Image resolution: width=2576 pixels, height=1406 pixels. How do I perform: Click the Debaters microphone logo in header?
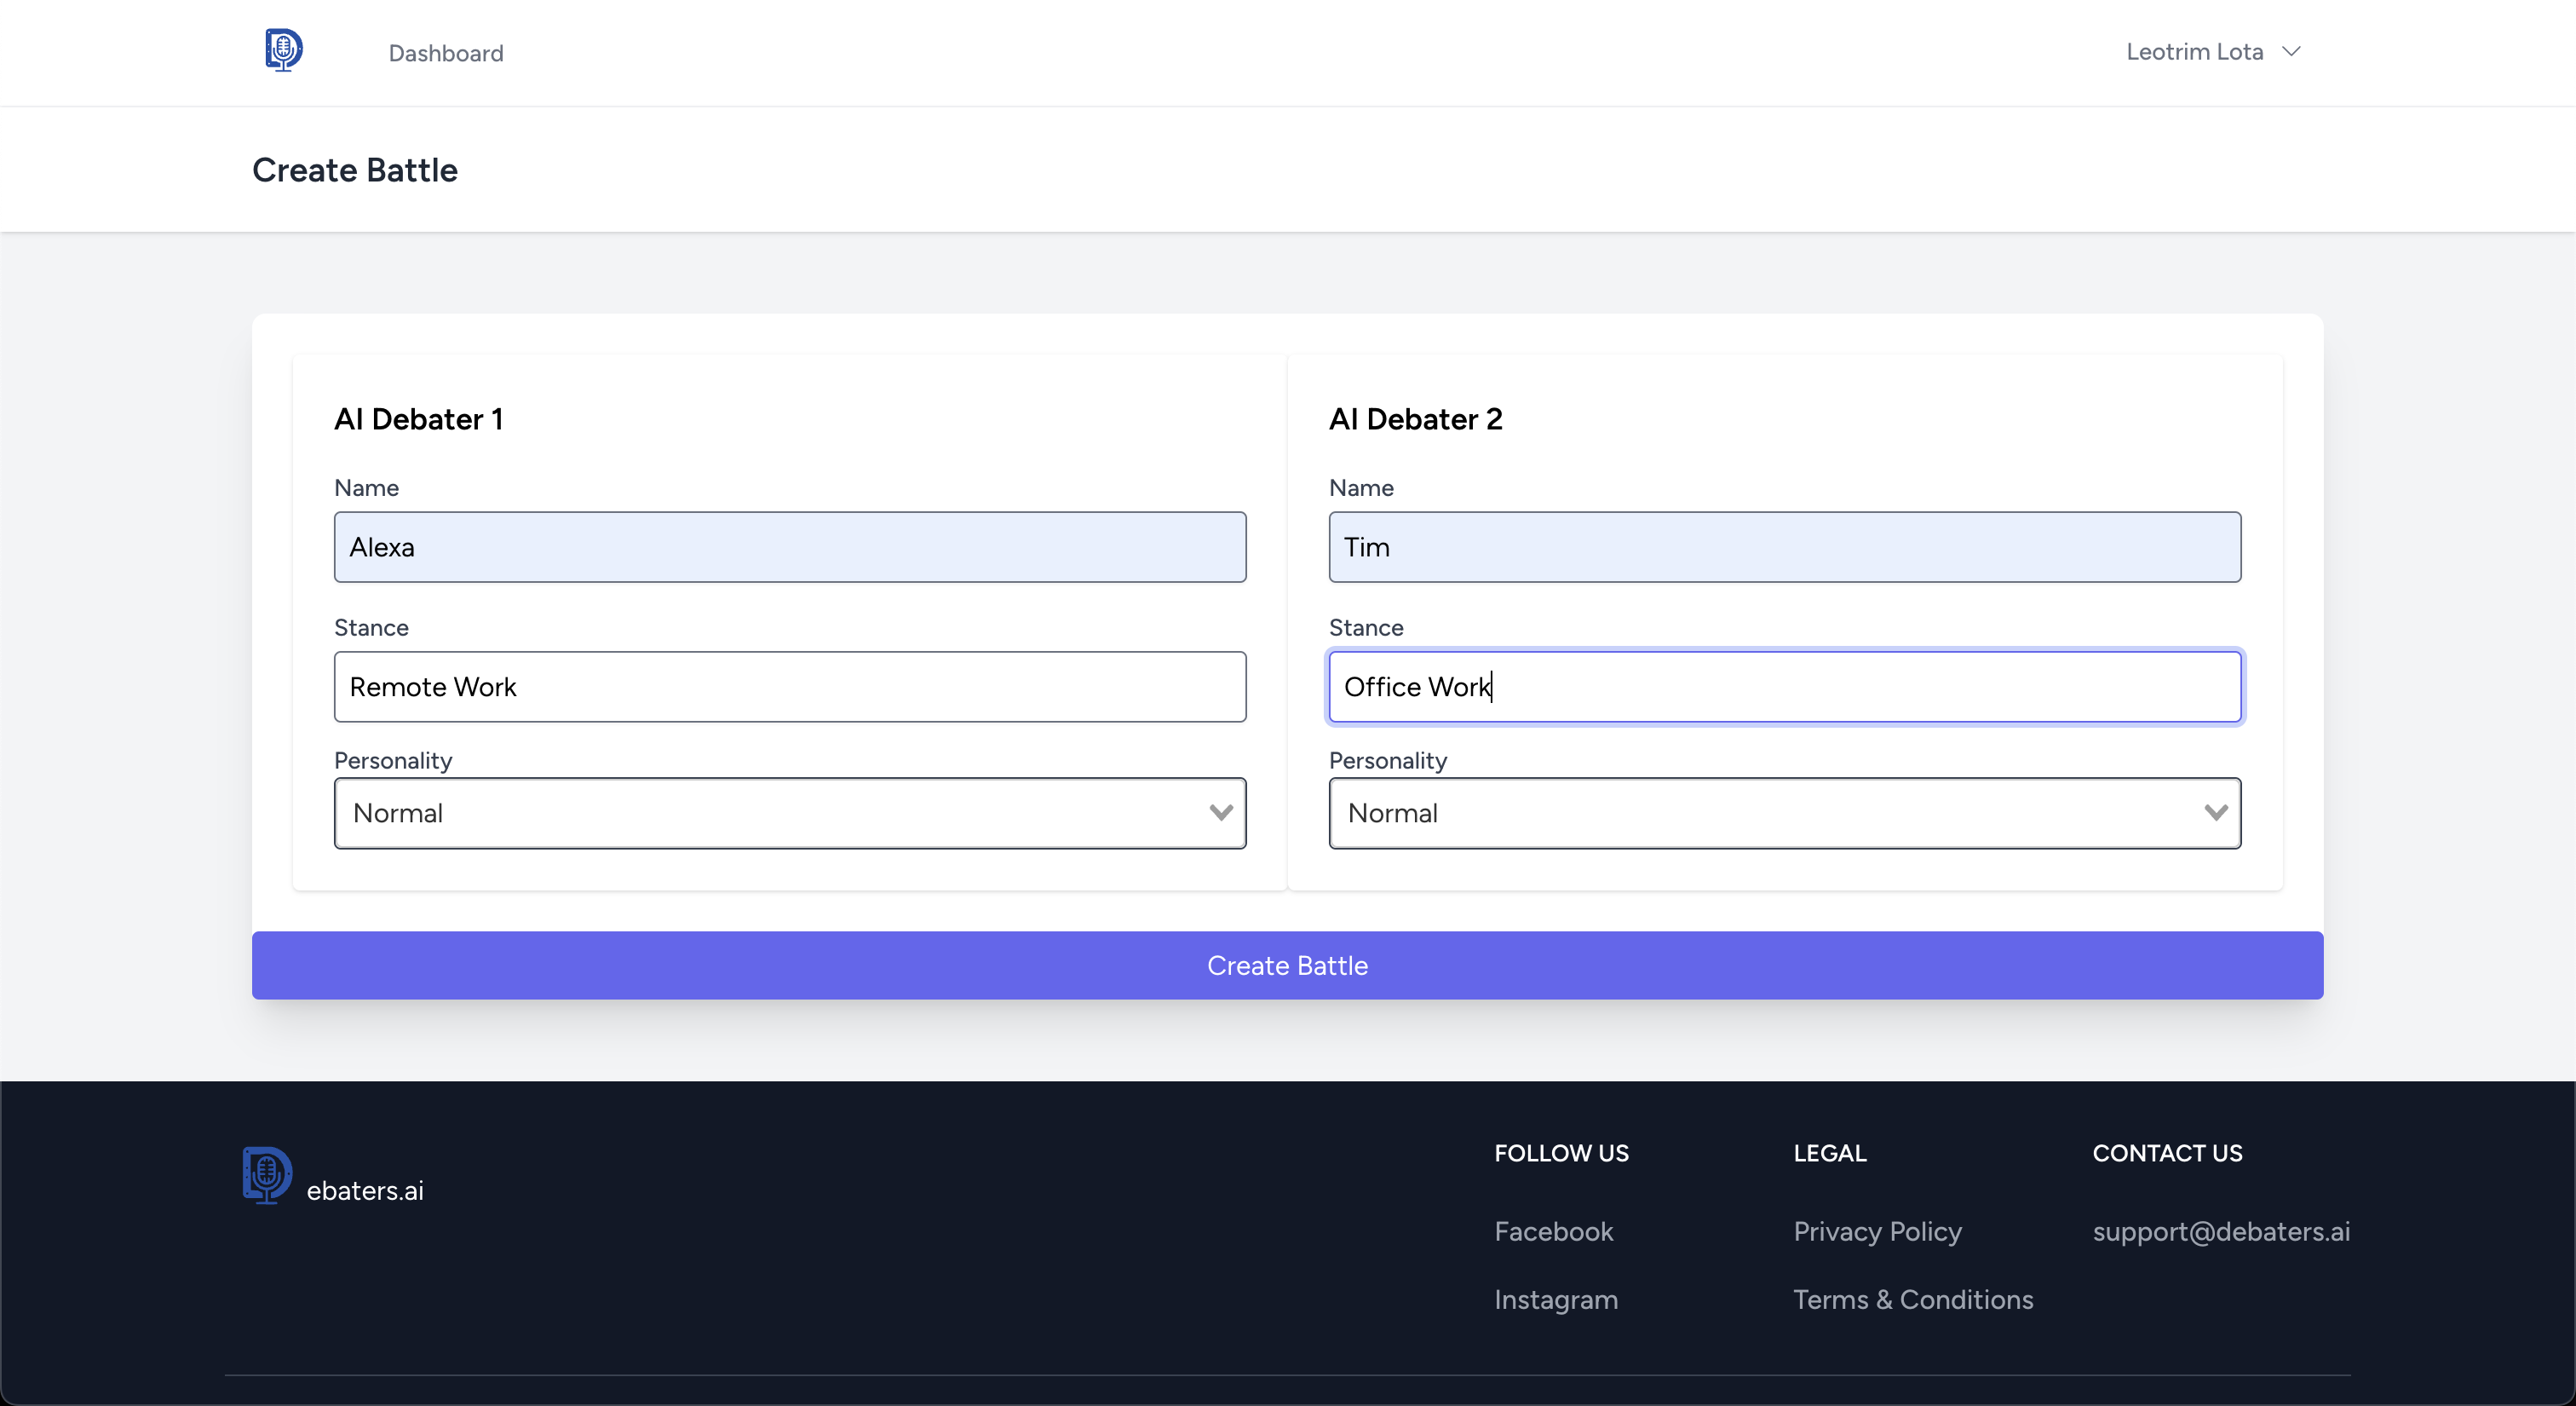(283, 50)
